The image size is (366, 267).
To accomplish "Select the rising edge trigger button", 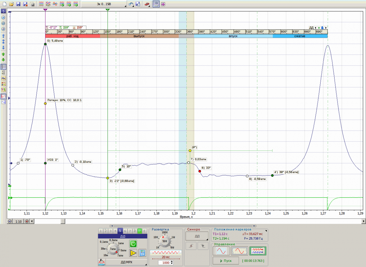I will (191, 246).
